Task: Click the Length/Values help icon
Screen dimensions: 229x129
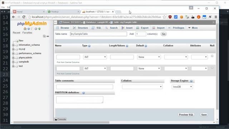Action: click(x=127, y=46)
